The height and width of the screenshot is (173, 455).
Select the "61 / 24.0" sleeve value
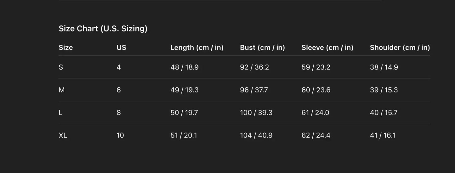click(315, 113)
